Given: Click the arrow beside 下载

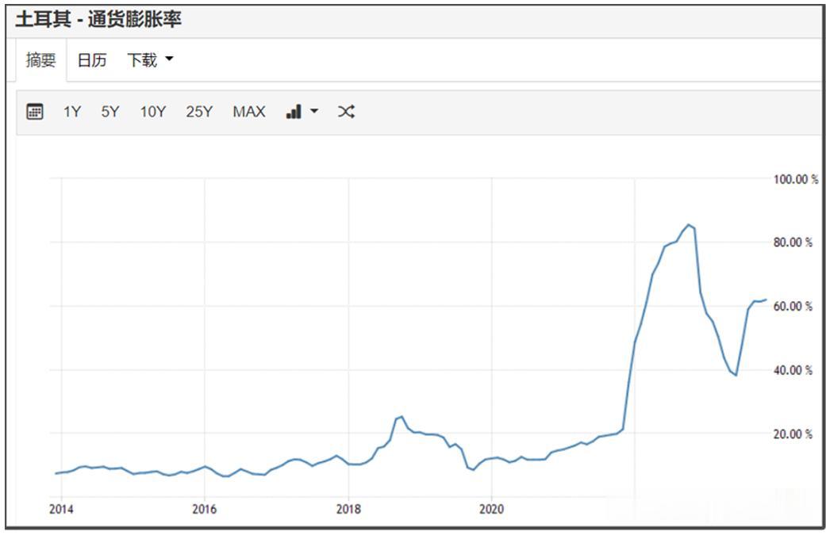Looking at the screenshot, I should point(169,59).
